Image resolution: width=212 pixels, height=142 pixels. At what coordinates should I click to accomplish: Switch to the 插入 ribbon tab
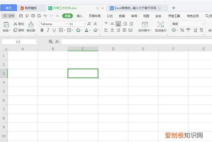coord(79,16)
